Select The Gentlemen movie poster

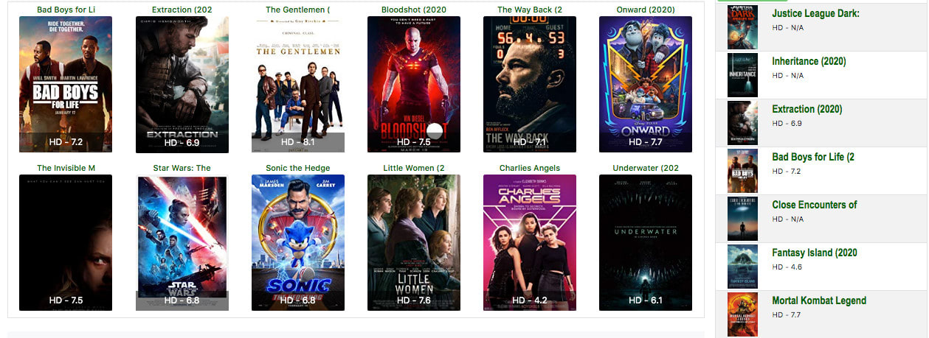click(x=298, y=84)
